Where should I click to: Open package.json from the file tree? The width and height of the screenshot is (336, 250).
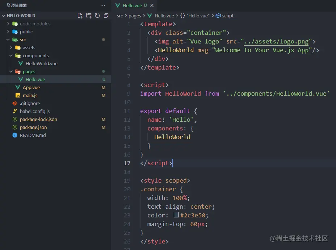33,127
